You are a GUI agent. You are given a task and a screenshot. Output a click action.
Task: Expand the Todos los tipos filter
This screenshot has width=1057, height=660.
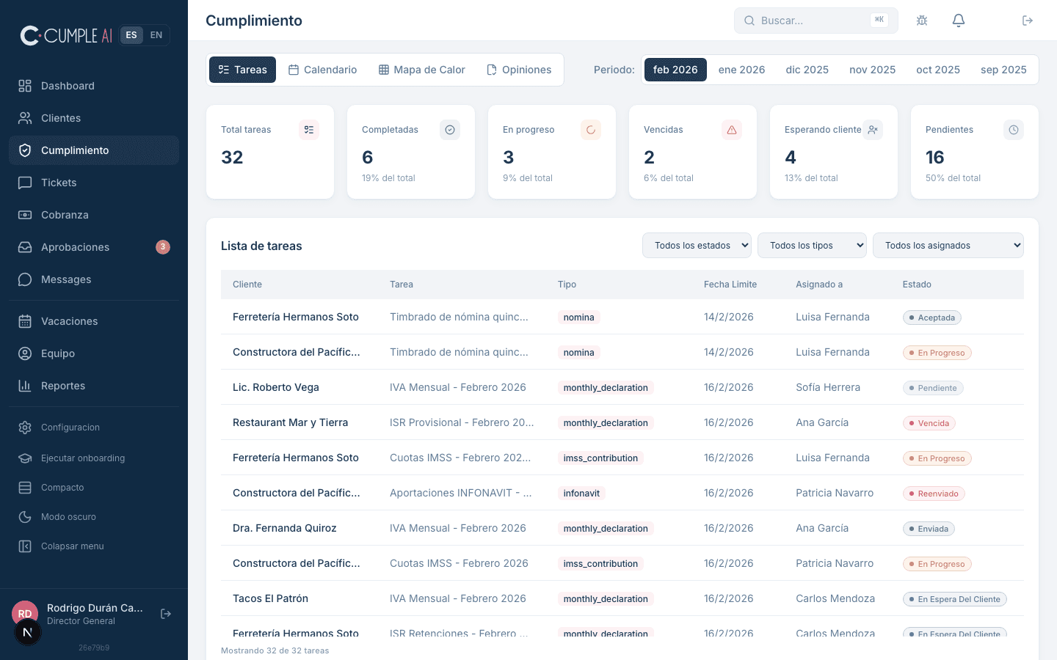tap(811, 246)
